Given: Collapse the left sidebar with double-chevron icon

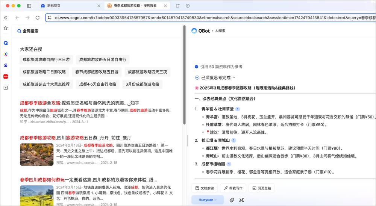Looking at the screenshot, I should [6, 18].
